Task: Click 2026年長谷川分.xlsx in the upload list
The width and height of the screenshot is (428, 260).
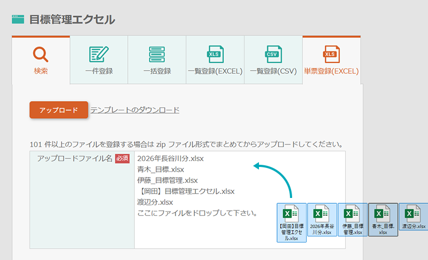Action: [171, 158]
